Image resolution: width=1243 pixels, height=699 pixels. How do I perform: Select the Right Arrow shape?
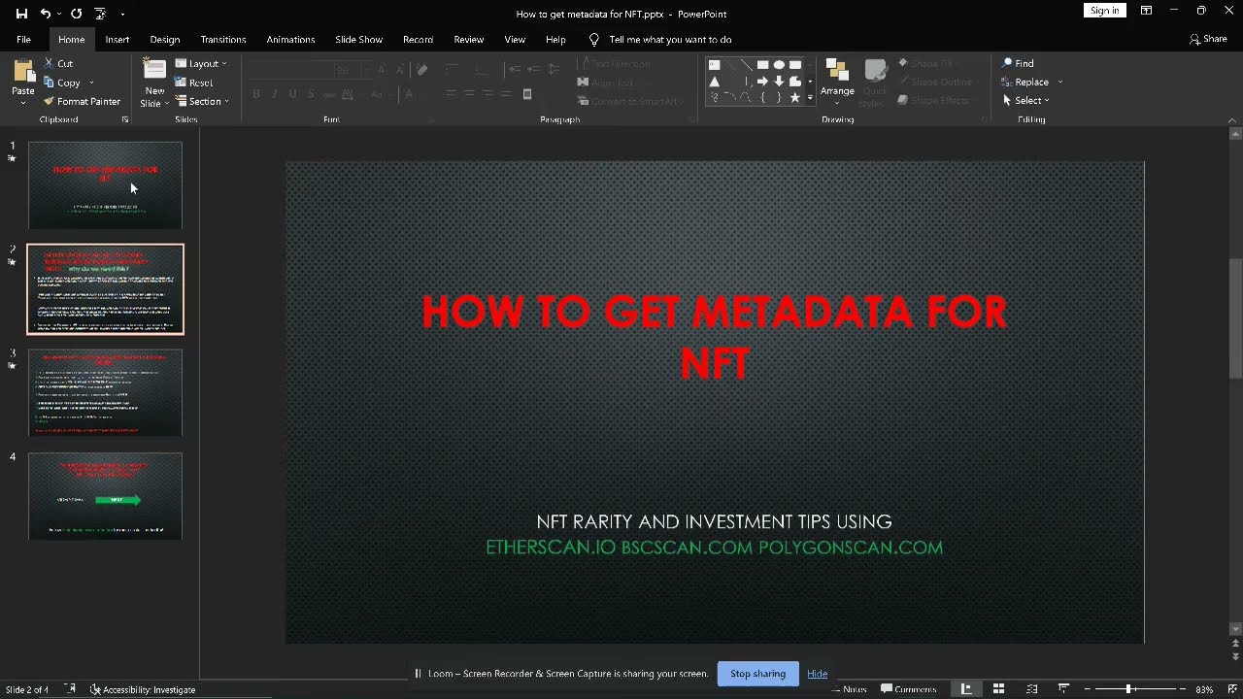762,82
